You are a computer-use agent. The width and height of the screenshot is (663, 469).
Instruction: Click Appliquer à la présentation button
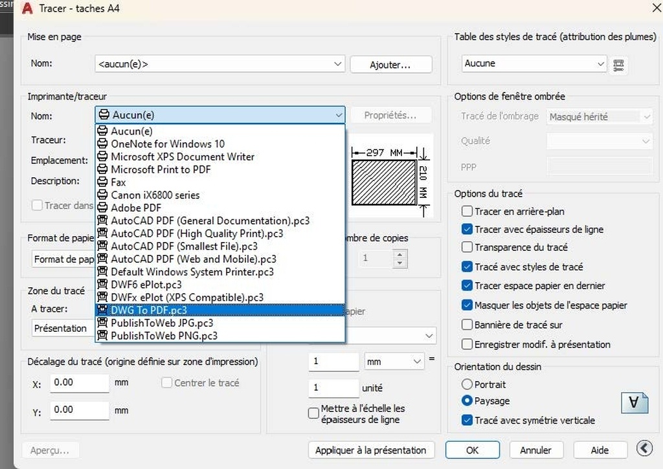(x=371, y=450)
